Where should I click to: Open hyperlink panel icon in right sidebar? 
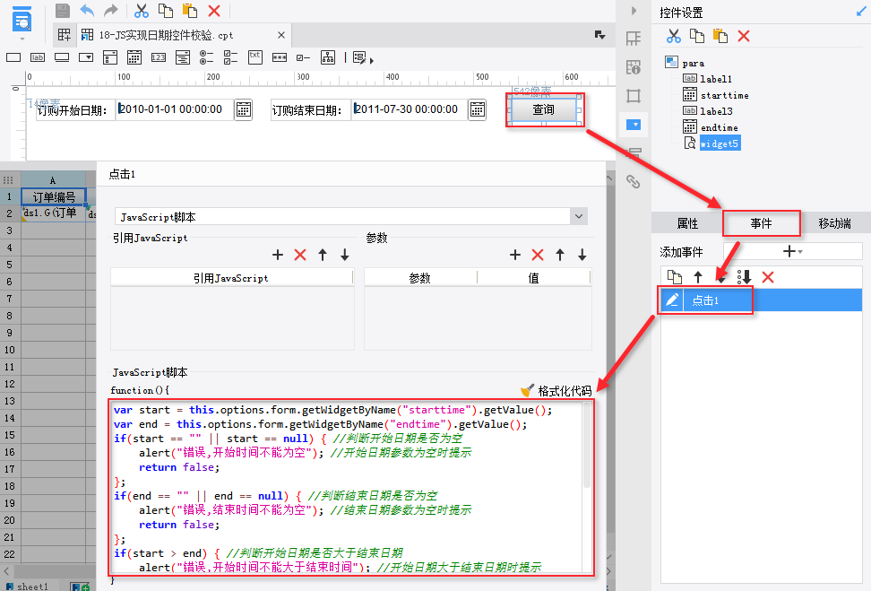634,181
